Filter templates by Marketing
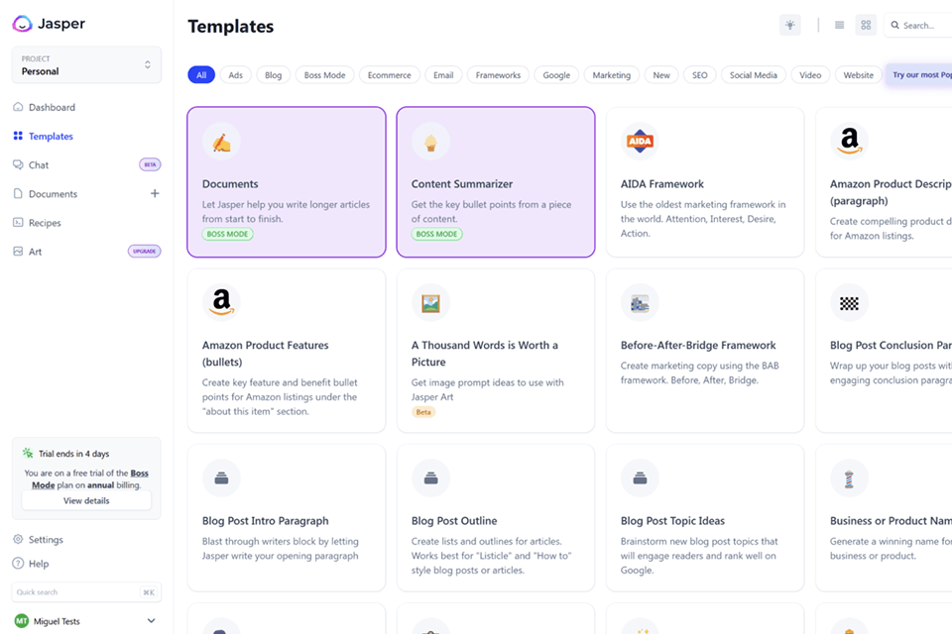The width and height of the screenshot is (952, 634). (x=612, y=75)
